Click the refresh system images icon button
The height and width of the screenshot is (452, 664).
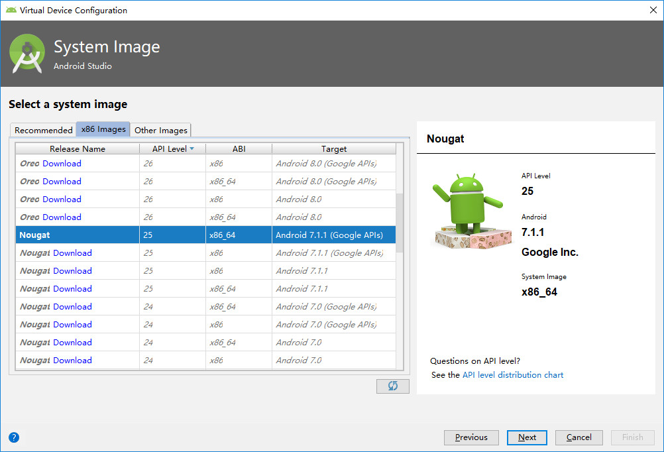click(x=392, y=386)
